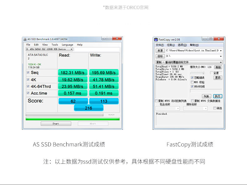Viewport: 247px width, 185px height.
Task: Click the 列表 list button
Action: 207,96
